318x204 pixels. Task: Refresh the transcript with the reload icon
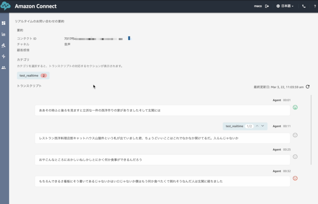coord(308,87)
